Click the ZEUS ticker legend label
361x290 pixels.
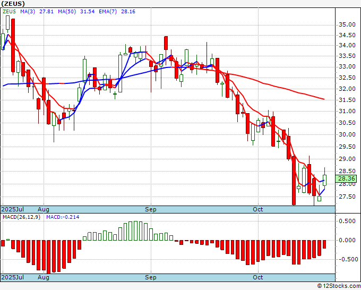10,12
